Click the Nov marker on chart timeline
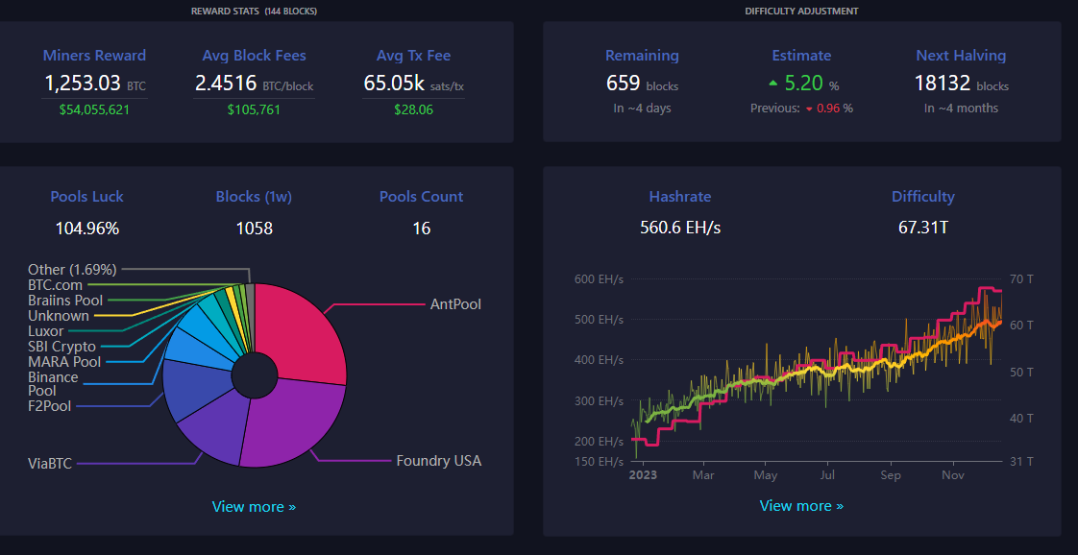This screenshot has height=555, width=1078. click(952, 475)
